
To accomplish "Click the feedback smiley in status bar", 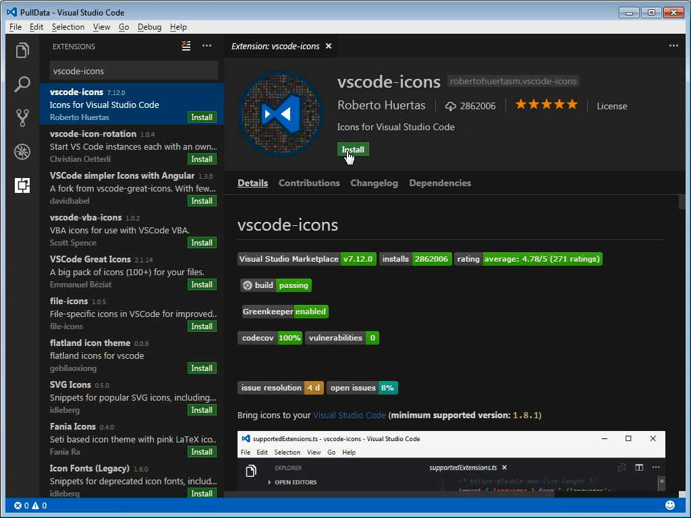I will (670, 505).
